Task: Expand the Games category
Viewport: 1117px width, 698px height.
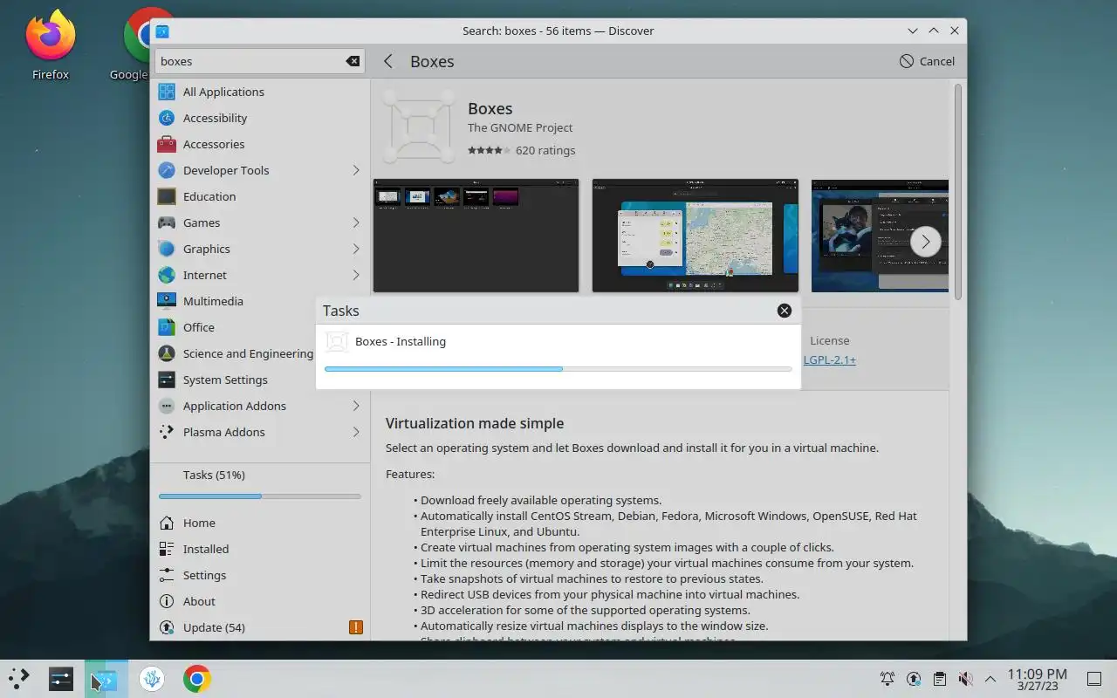Action: [x=356, y=222]
